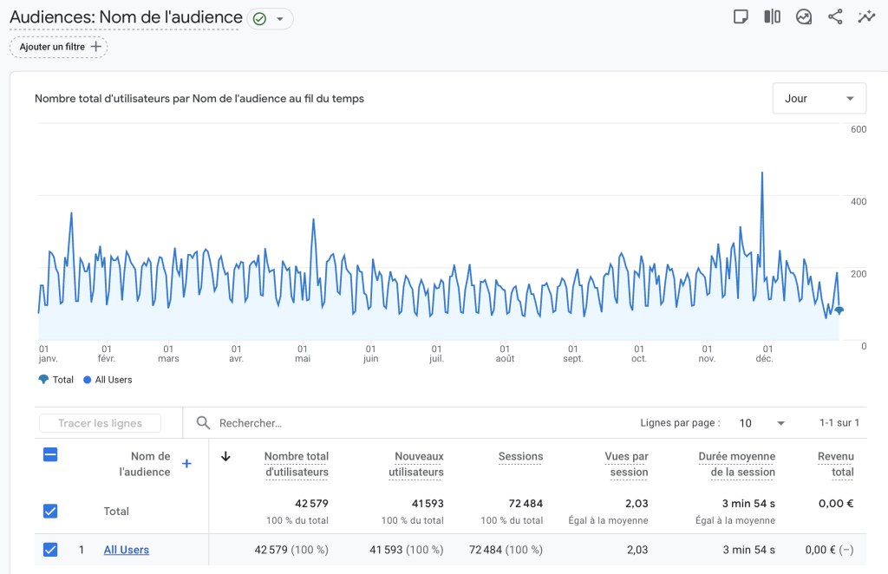Open the Jour granularity dropdown
888x574 pixels.
click(x=819, y=99)
